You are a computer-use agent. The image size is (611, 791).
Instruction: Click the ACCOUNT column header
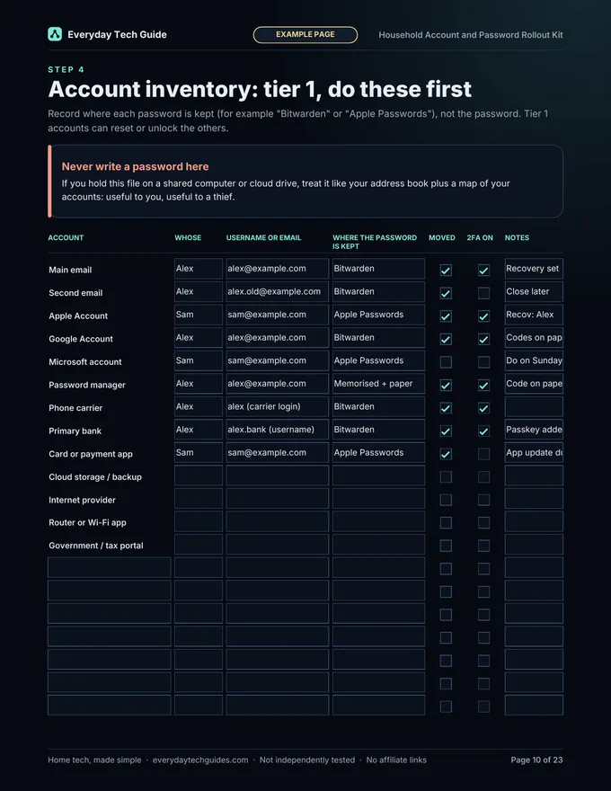pyautogui.click(x=66, y=237)
